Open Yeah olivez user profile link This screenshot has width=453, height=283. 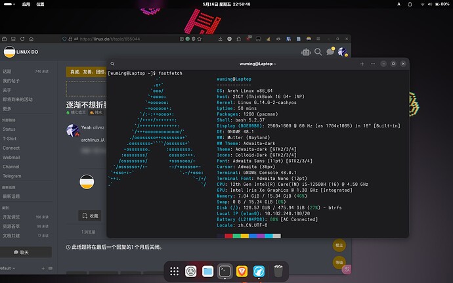pos(93,127)
